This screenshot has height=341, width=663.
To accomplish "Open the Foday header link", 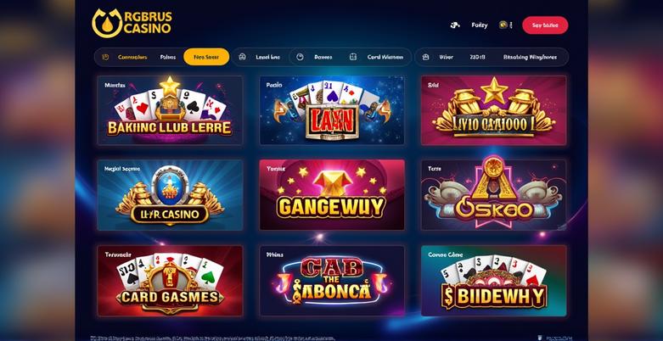I will click(x=480, y=25).
